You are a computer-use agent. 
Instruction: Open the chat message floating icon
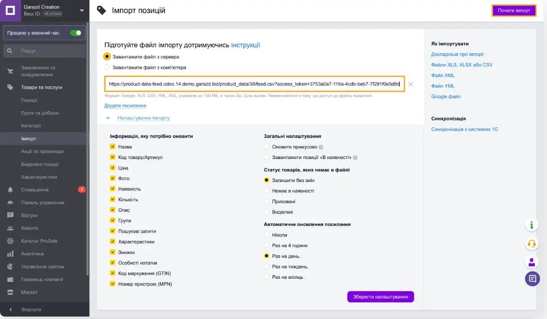click(x=532, y=278)
